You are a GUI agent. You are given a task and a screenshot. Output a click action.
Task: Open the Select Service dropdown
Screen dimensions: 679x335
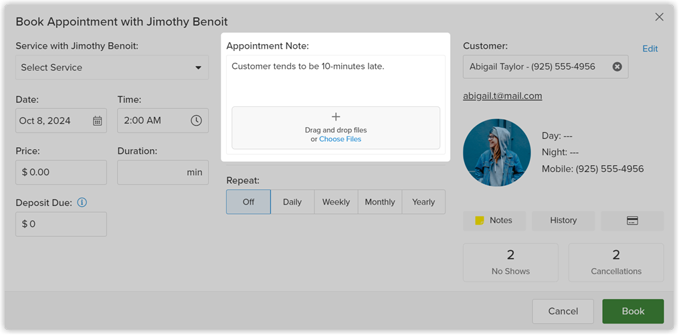[112, 68]
